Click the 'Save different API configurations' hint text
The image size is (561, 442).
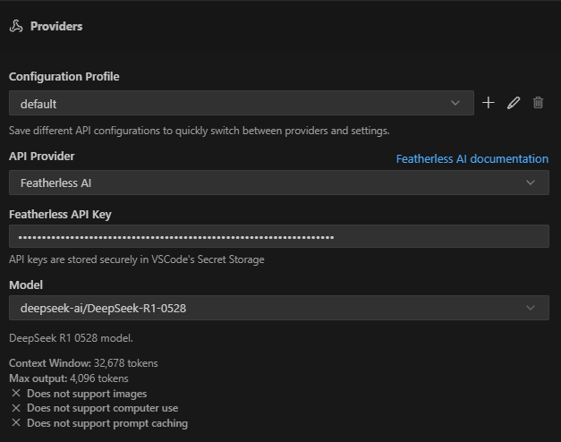[x=200, y=131]
